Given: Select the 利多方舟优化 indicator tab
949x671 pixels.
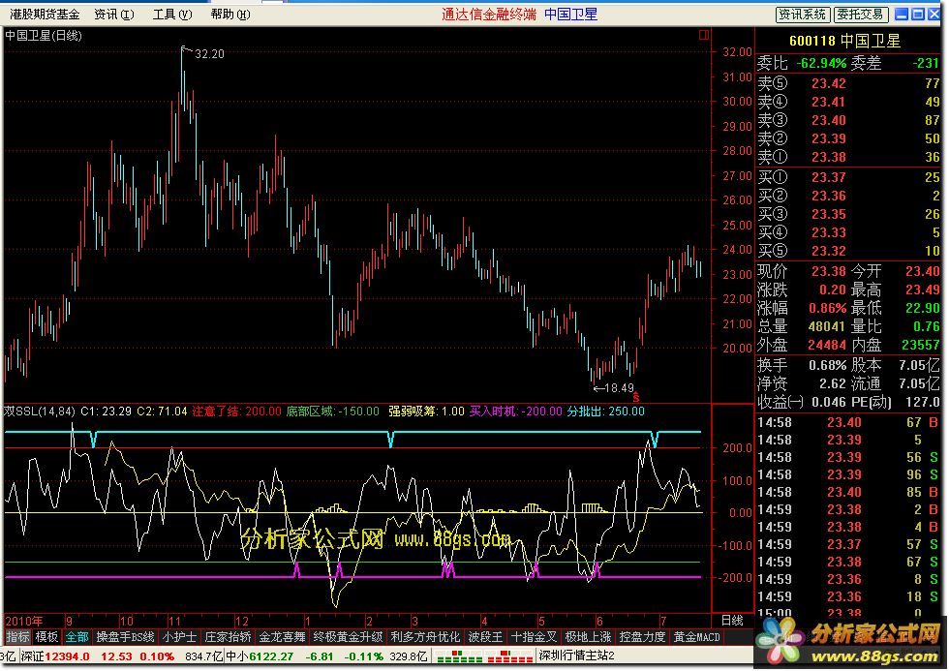Looking at the screenshot, I should point(425,636).
